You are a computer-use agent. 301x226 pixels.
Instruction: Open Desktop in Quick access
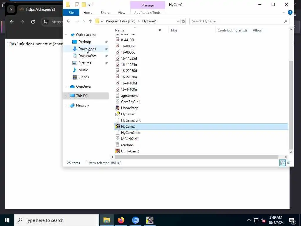(85, 42)
